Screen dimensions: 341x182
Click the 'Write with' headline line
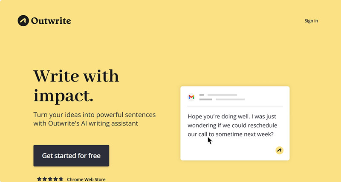pos(76,76)
